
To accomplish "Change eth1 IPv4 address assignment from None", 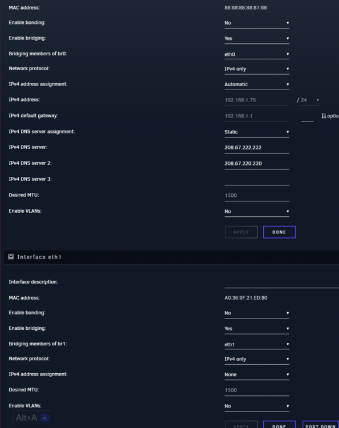I will (x=257, y=375).
